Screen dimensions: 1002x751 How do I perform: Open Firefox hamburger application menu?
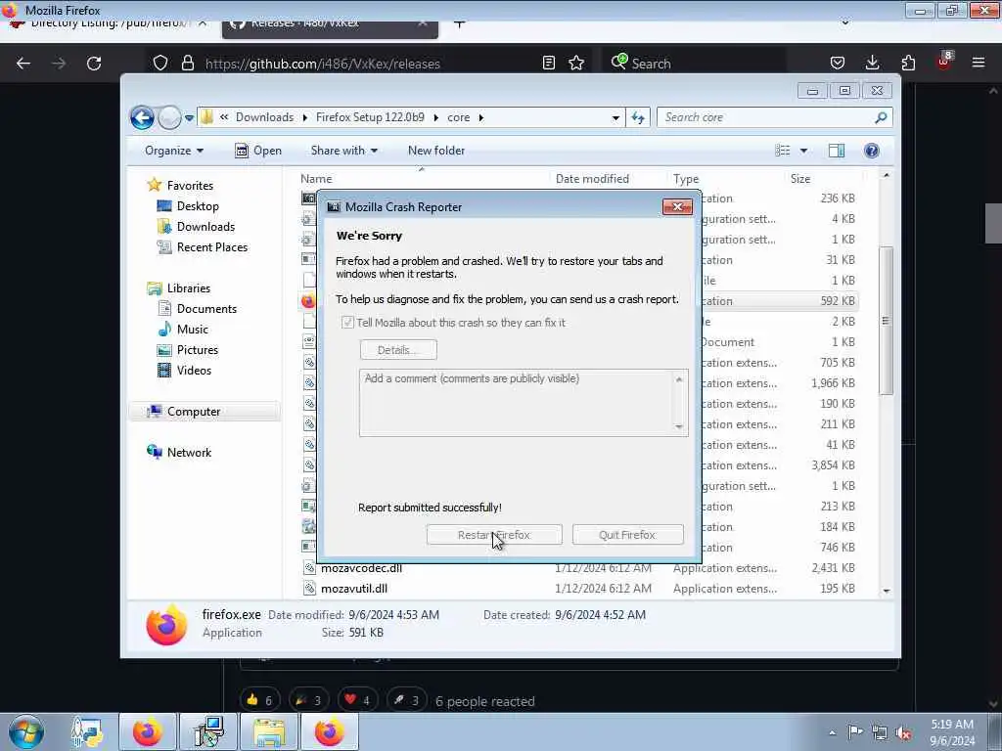pos(979,63)
